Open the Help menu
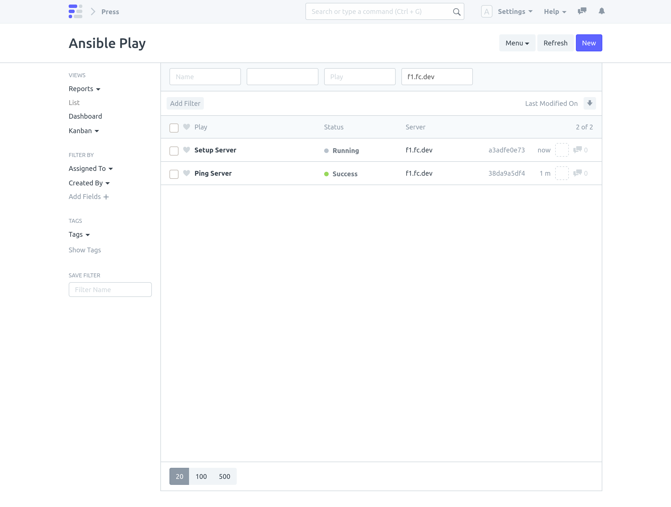The width and height of the screenshot is (671, 507). [554, 11]
